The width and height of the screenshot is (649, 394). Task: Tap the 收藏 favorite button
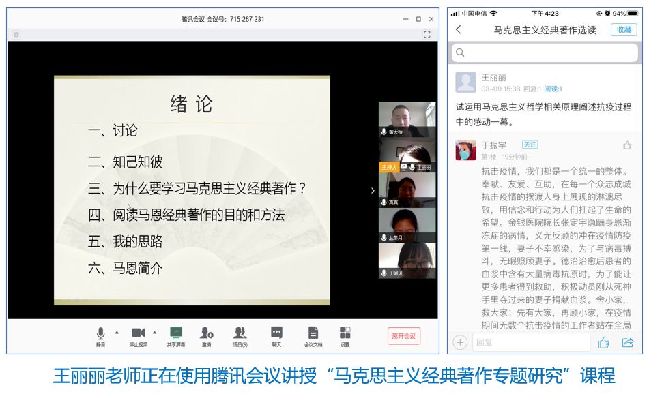tap(624, 29)
